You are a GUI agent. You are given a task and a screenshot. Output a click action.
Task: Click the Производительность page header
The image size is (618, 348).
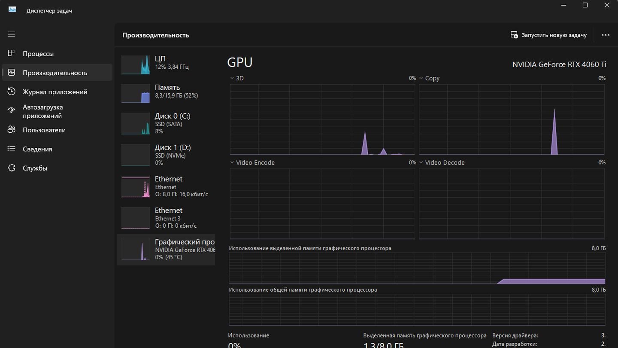(x=155, y=35)
